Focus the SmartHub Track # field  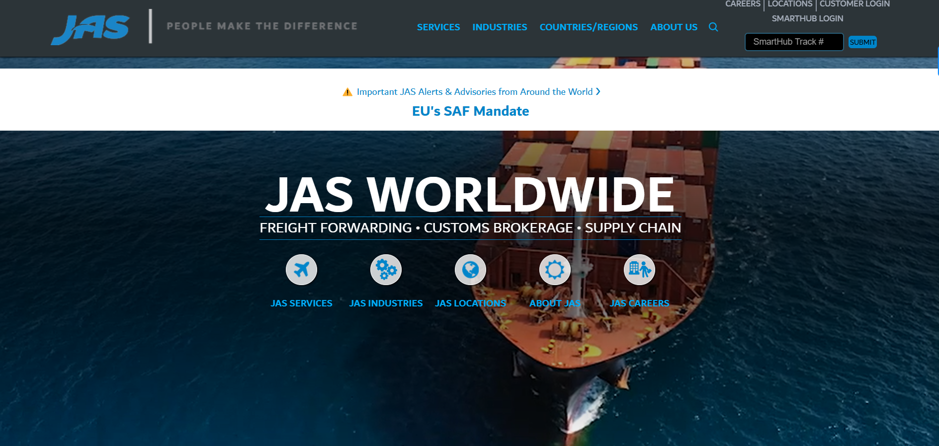(x=794, y=42)
